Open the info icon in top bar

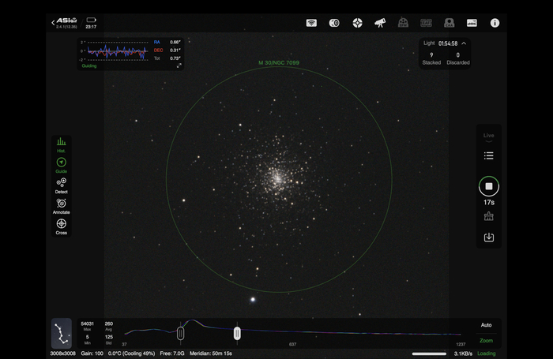495,23
